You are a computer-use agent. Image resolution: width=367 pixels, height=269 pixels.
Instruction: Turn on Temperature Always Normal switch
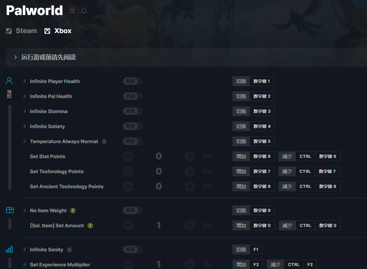[x=133, y=141]
